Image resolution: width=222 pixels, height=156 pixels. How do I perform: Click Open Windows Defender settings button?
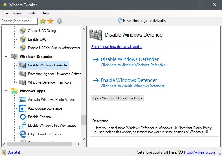coord(118,98)
